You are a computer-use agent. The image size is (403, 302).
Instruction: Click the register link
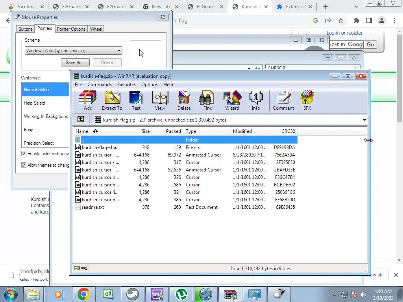355,33
